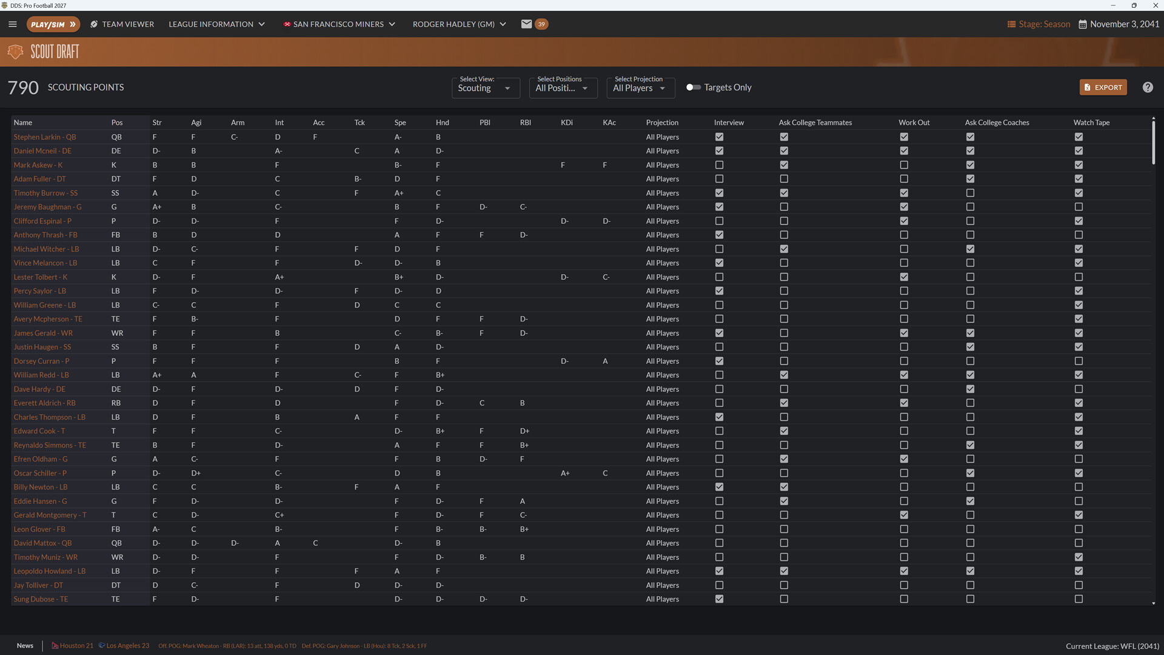The height and width of the screenshot is (655, 1164).
Task: Click the Play/Sim double-chevron arrow
Action: coord(73,24)
